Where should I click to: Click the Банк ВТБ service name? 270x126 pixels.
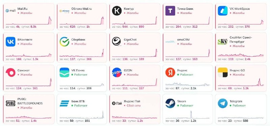click(78, 101)
